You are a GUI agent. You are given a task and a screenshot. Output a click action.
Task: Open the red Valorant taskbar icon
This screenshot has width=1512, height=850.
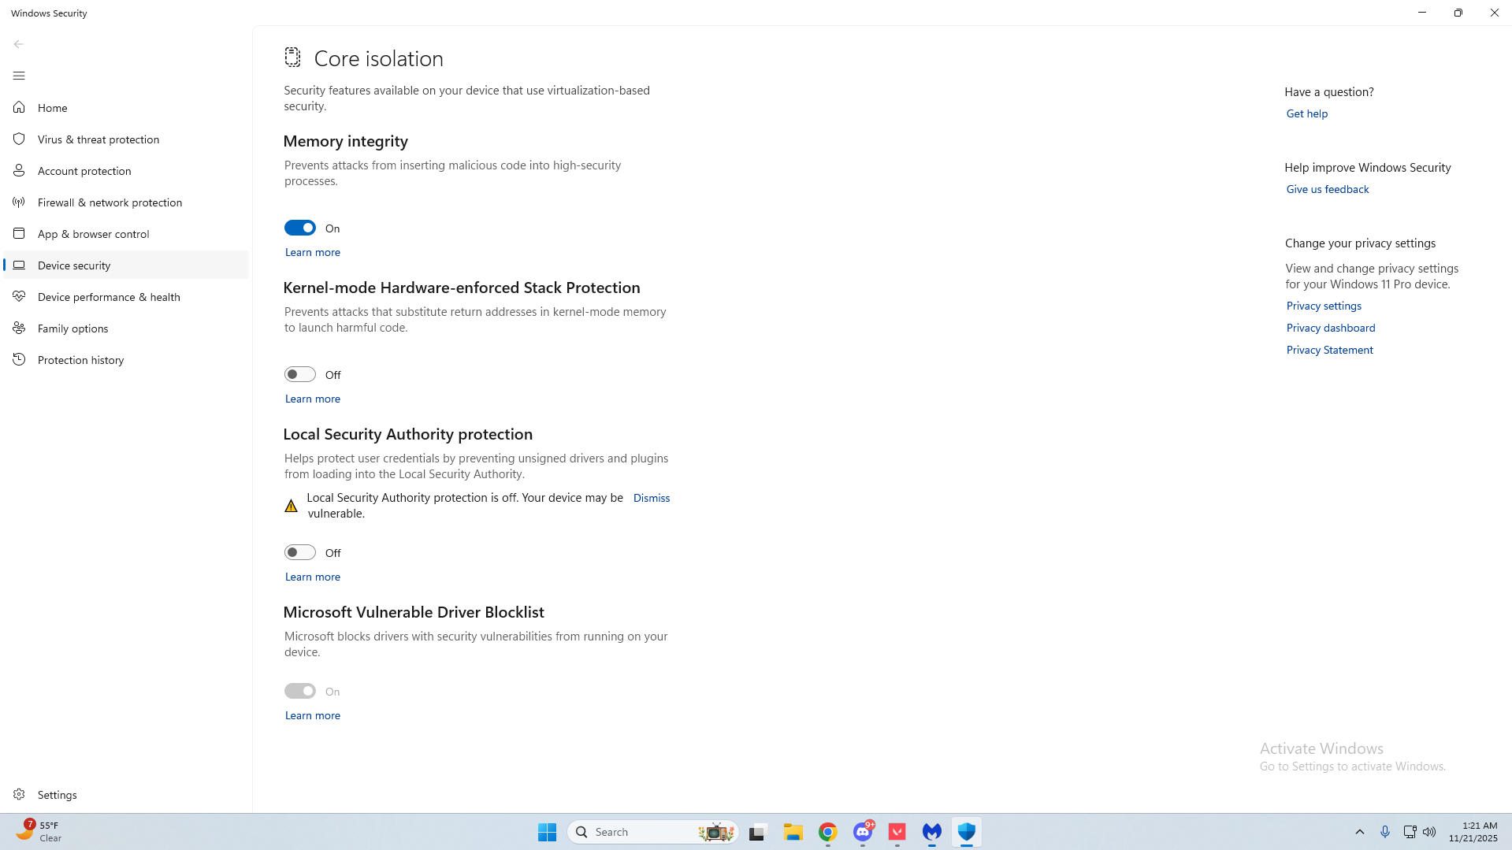click(897, 832)
